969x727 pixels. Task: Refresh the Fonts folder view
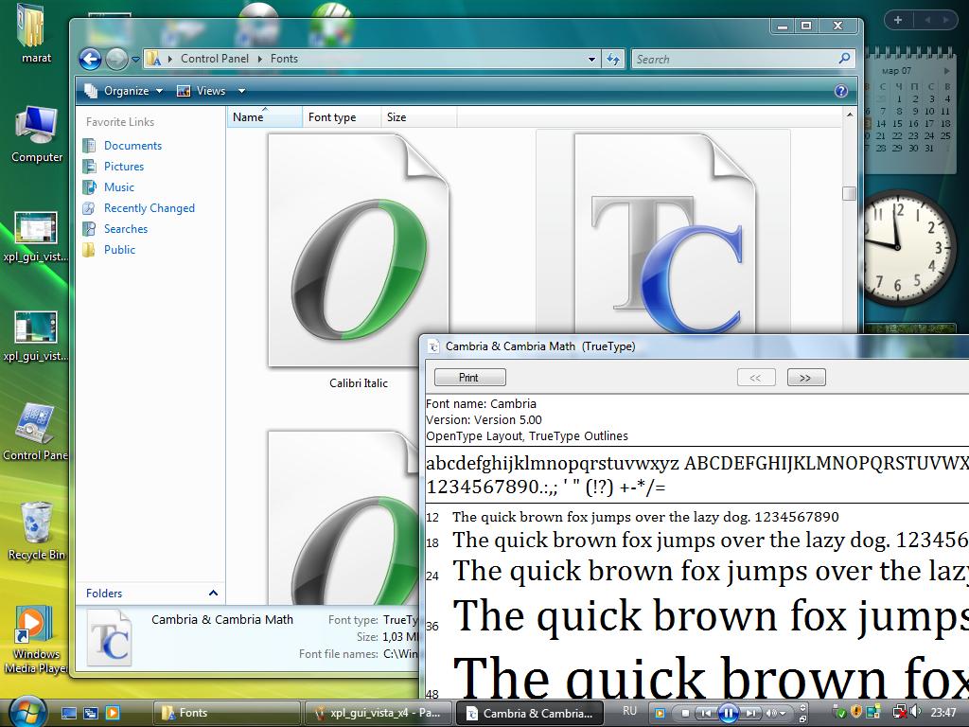point(613,60)
